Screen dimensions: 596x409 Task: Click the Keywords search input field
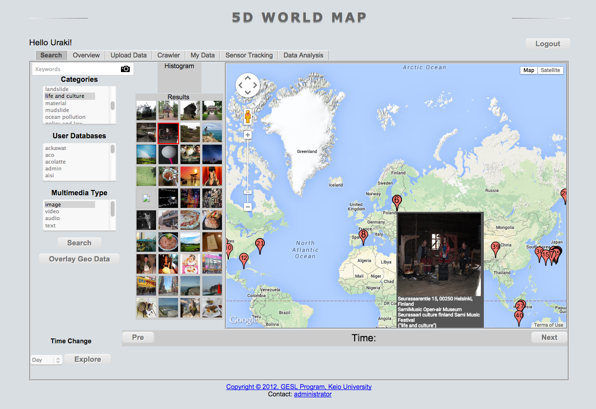[76, 69]
